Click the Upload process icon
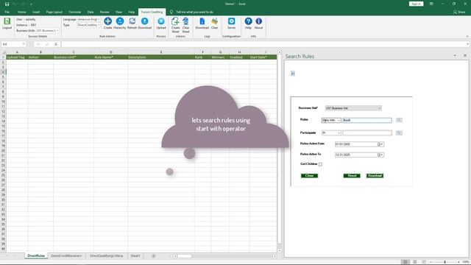Screen dimensions: 471x265 [161, 21]
